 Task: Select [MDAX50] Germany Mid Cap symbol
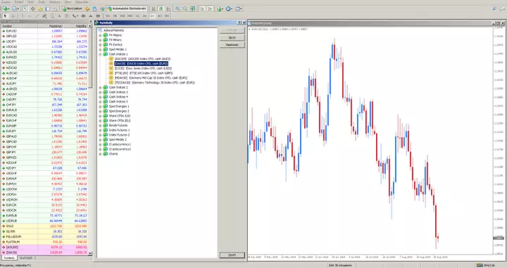click(151, 78)
